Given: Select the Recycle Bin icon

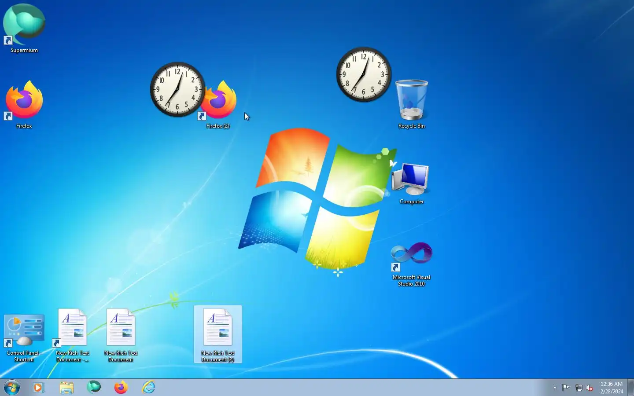Looking at the screenshot, I should 412,105.
